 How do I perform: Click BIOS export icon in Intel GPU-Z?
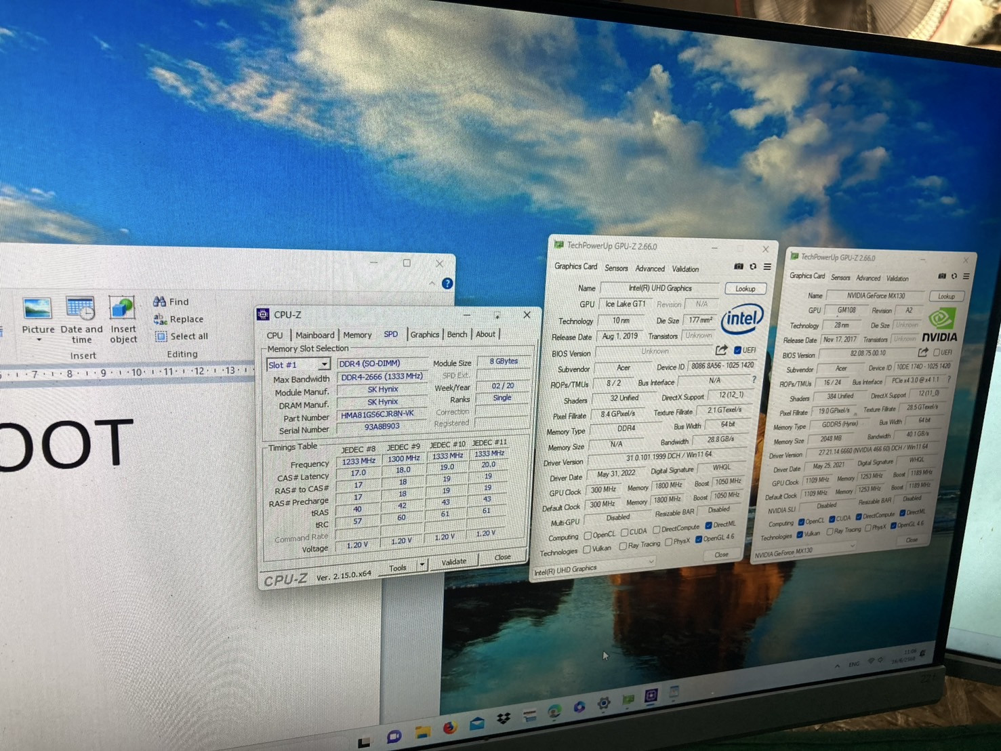(x=721, y=350)
